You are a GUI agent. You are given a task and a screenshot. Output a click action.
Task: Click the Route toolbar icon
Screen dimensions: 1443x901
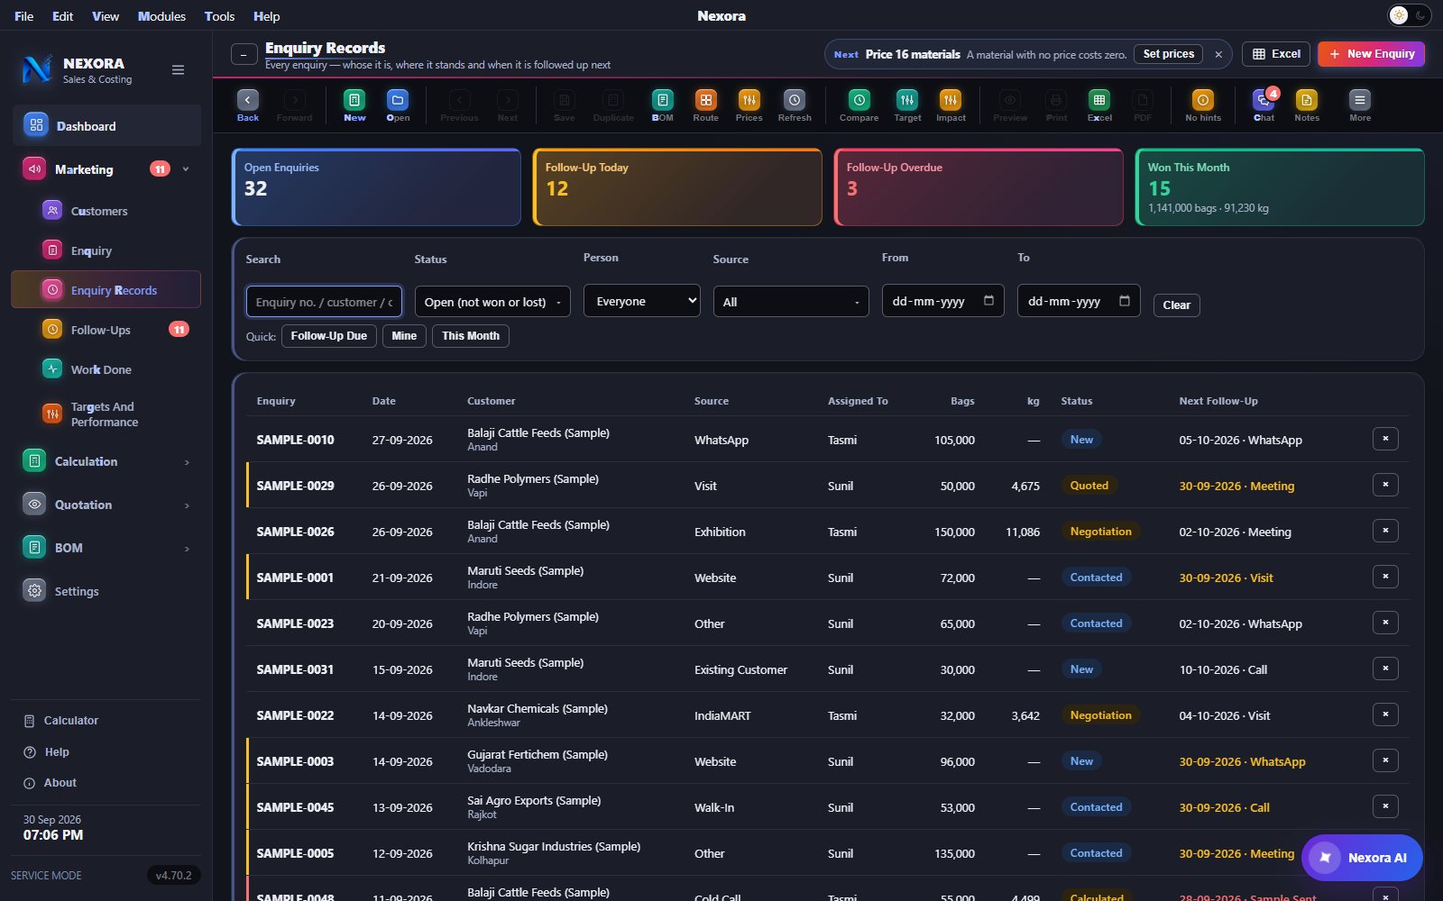click(706, 105)
